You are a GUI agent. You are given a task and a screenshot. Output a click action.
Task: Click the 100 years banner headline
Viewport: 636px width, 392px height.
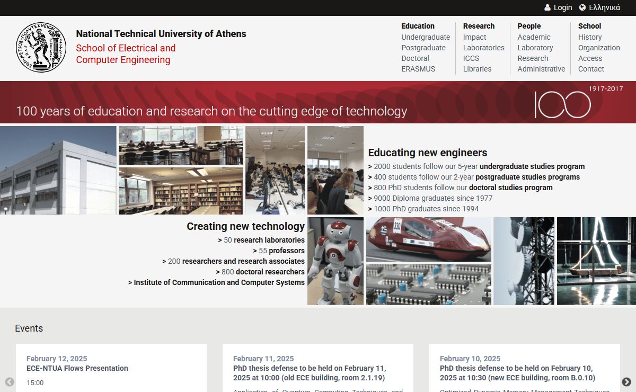click(211, 111)
